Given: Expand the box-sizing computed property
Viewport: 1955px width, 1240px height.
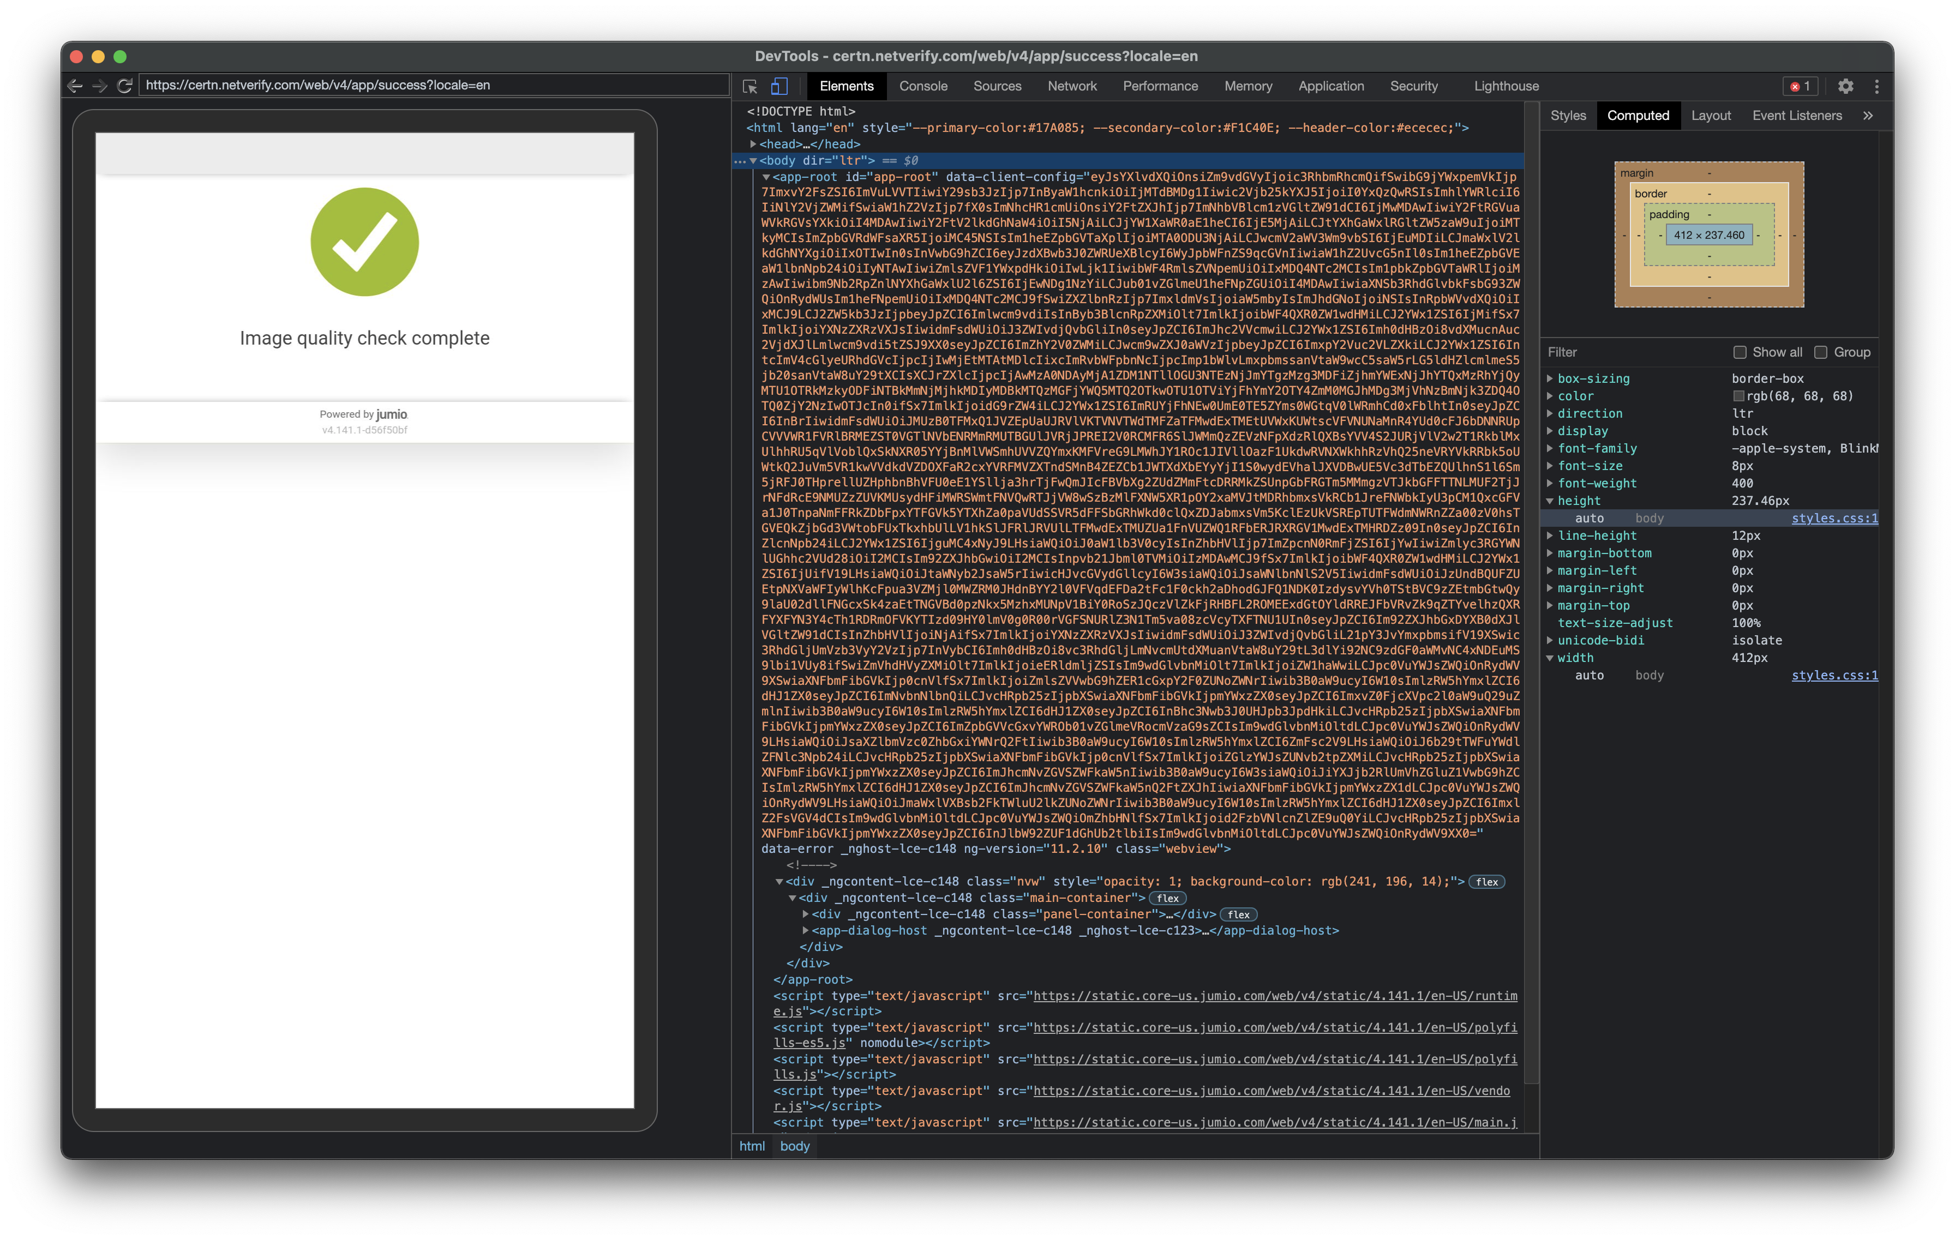Looking at the screenshot, I should point(1550,378).
